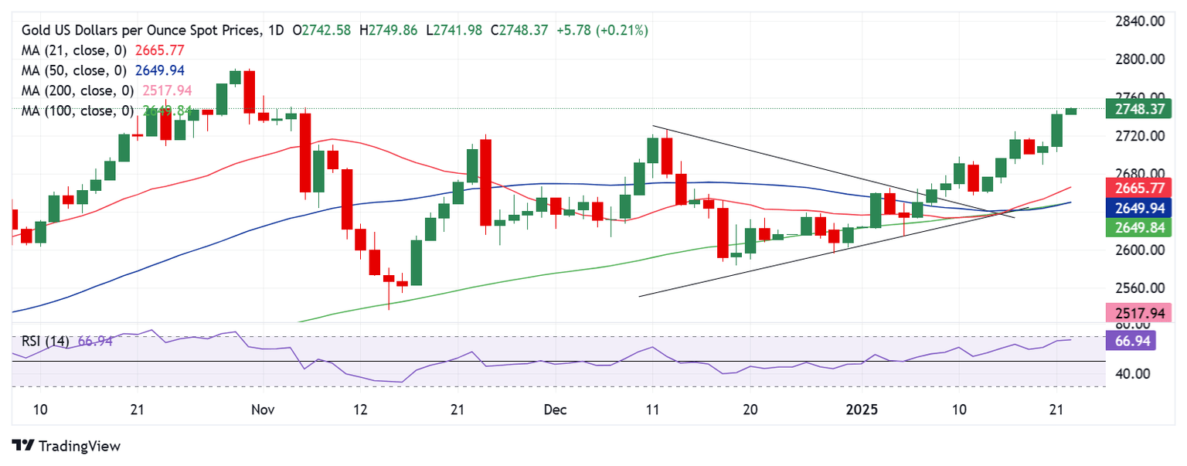The width and height of the screenshot is (1187, 466).
Task: Click the green 2748.37 current price tag
Action: [x=1140, y=110]
